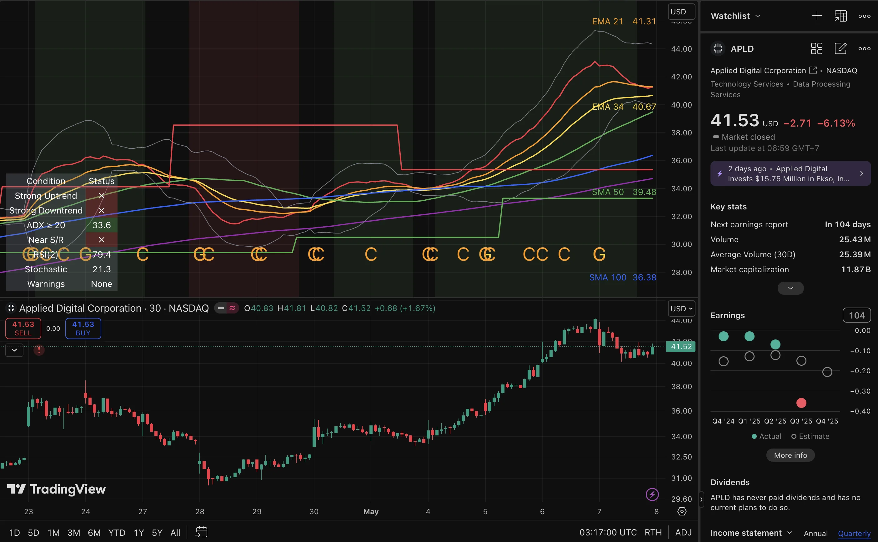Collapse the indicator legend chevron
Screen dimensions: 878x542
(14, 350)
